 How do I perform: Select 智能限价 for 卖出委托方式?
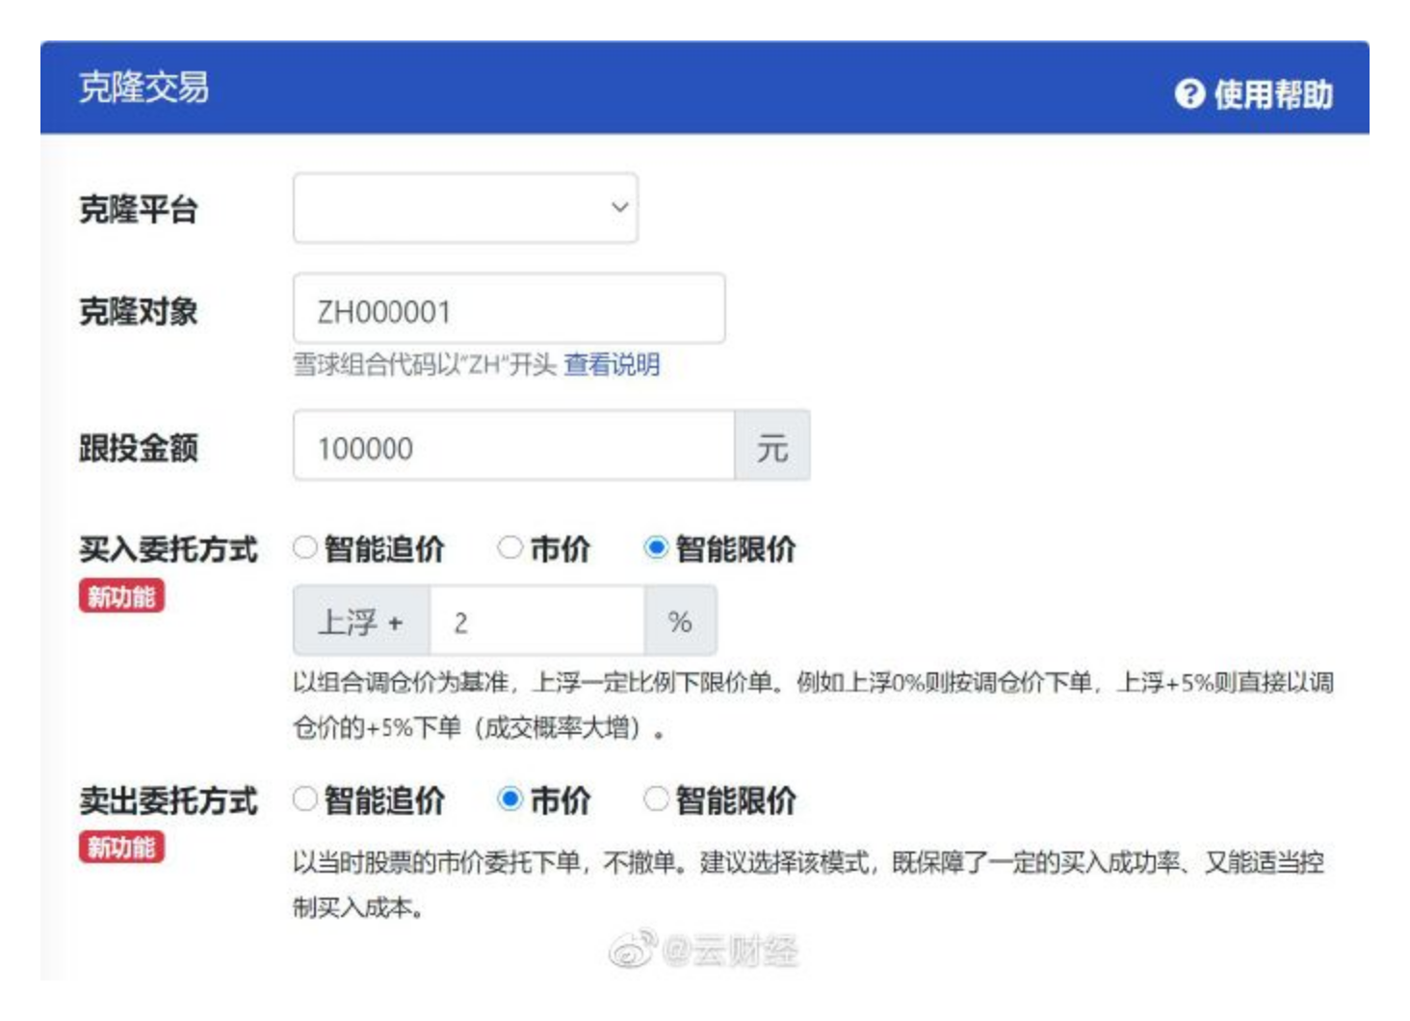coord(656,799)
